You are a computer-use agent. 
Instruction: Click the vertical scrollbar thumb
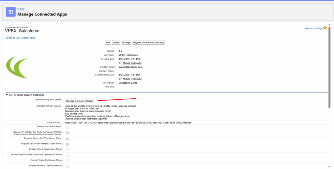tap(329, 68)
